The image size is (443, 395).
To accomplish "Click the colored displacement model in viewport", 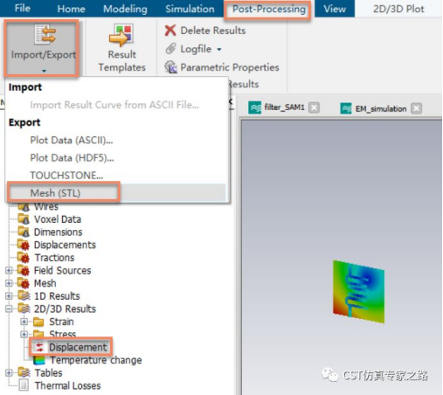I will coord(358,291).
